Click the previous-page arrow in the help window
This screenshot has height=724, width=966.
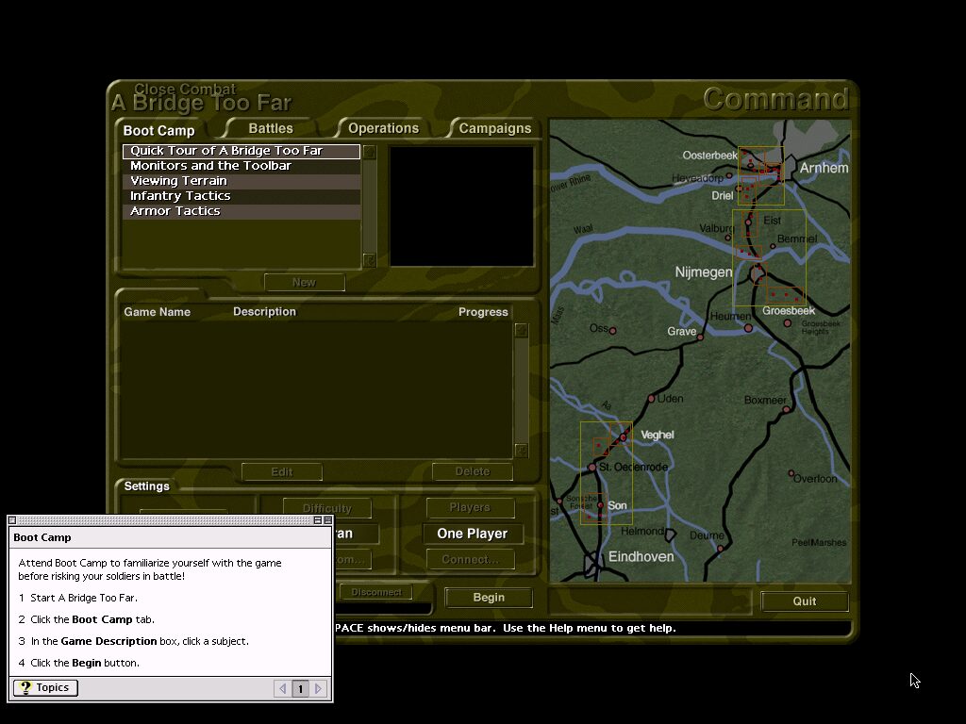[282, 688]
